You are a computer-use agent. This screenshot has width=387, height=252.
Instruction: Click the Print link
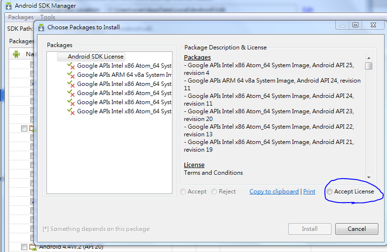[309, 192]
